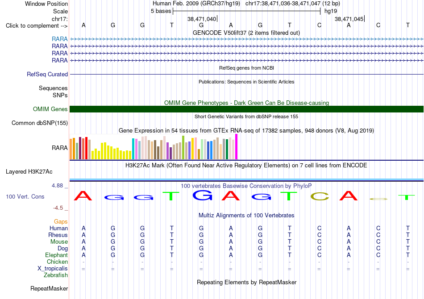Click the tall magenta bar ending the GTEx chart
The image size is (424, 299).
(x=237, y=147)
